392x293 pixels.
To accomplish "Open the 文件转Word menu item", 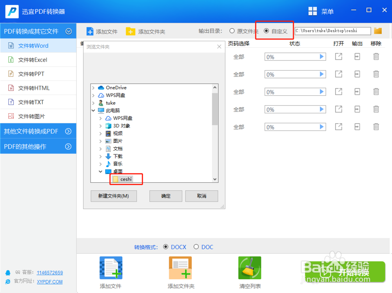I will [x=38, y=45].
